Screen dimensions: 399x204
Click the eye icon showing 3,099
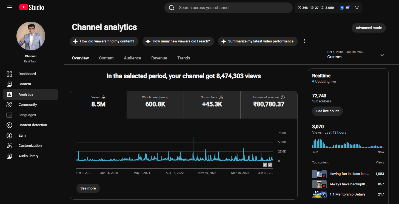(x=323, y=8)
